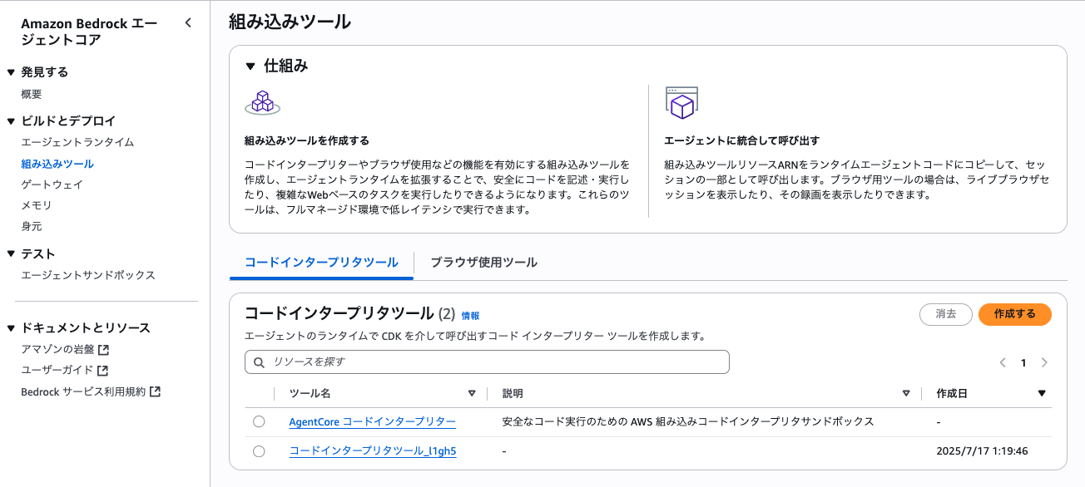This screenshot has width=1085, height=487.
Task: Open エージェントランタイム in the sidebar
Action: pyautogui.click(x=77, y=142)
